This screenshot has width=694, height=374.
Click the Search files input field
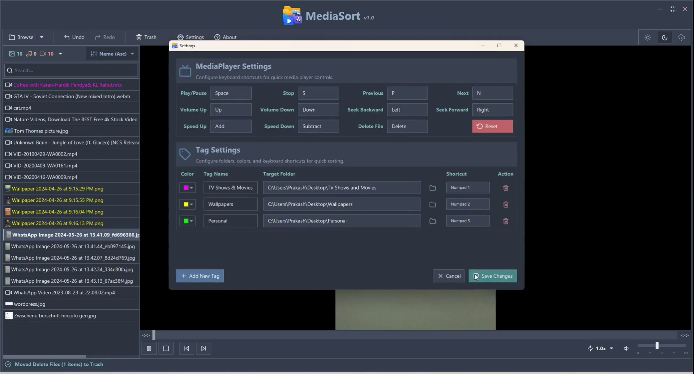(70, 70)
